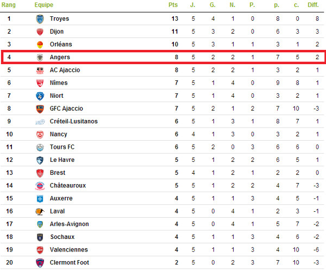Click the Angers club badge
The height and width of the screenshot is (271, 326).
[40, 57]
